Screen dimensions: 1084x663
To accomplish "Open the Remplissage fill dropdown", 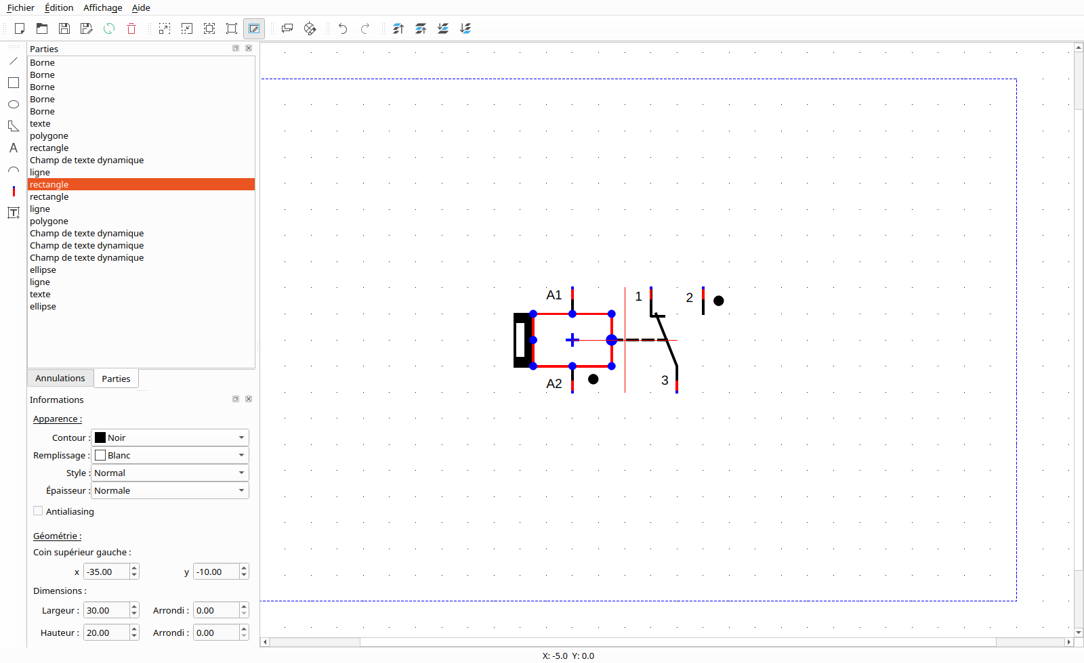I will tap(170, 455).
